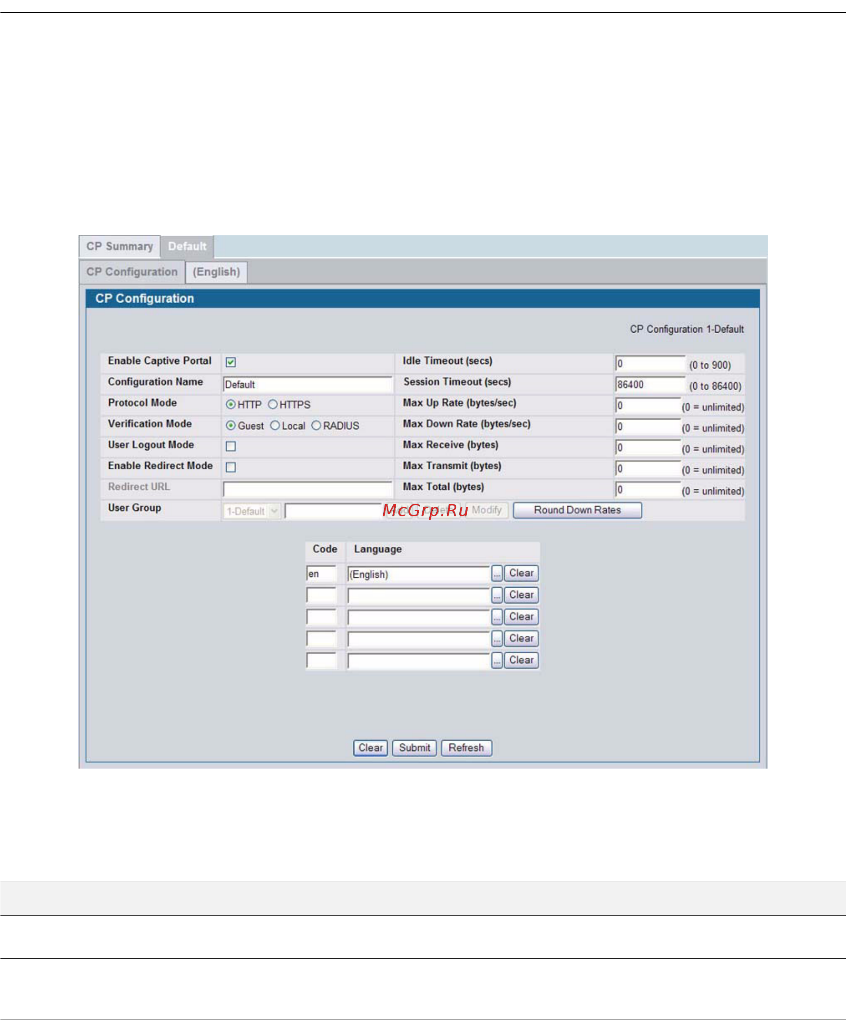Click the Max Receive bytes field
Image resolution: width=846 pixels, height=1020 pixels.
click(x=648, y=447)
